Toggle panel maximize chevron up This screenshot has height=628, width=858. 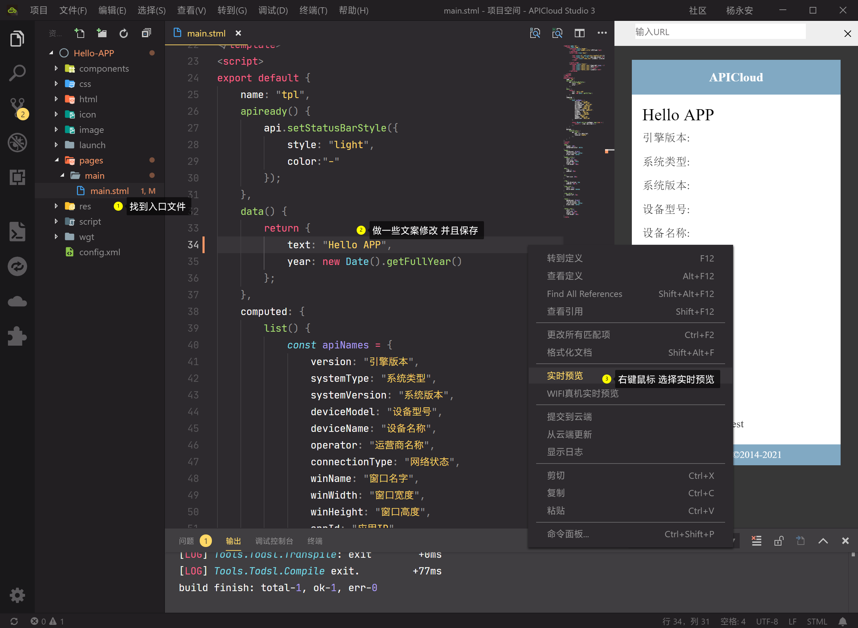823,541
